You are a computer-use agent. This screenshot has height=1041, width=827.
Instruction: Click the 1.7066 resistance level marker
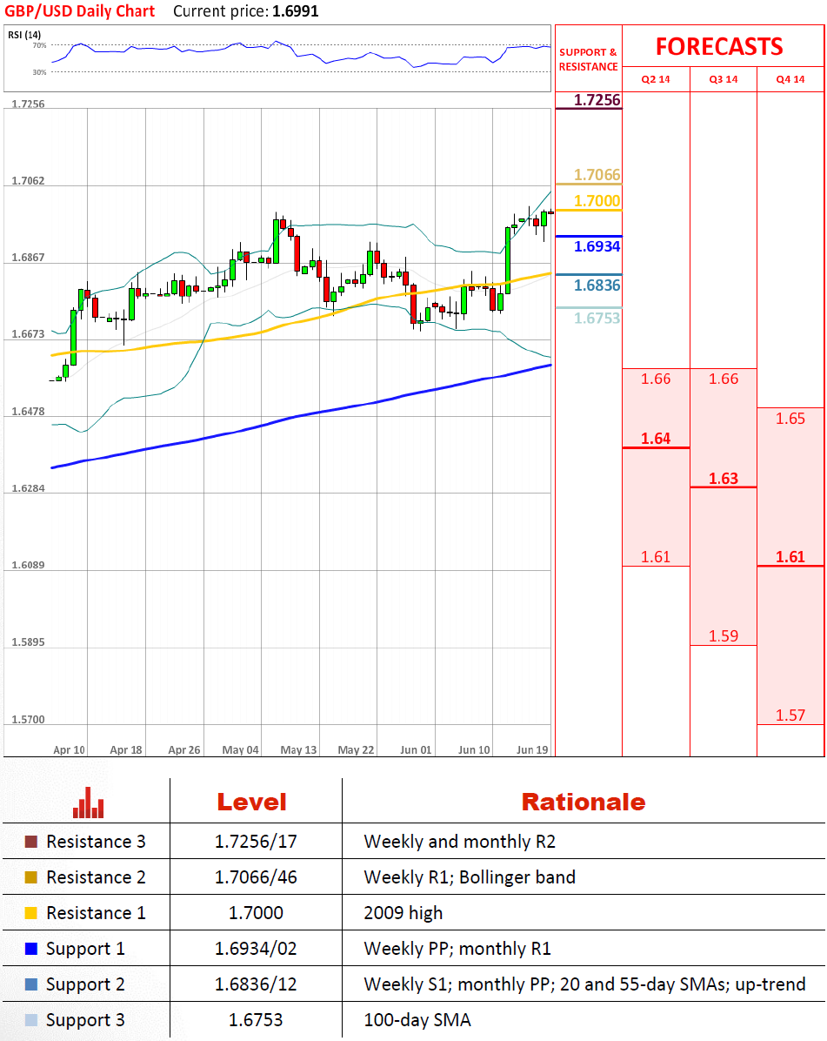597,175
